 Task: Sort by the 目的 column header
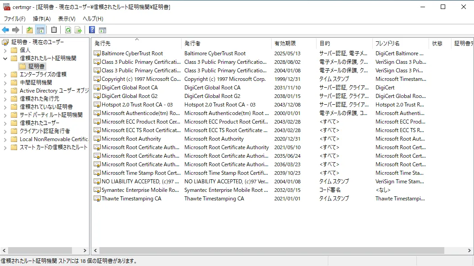point(344,44)
